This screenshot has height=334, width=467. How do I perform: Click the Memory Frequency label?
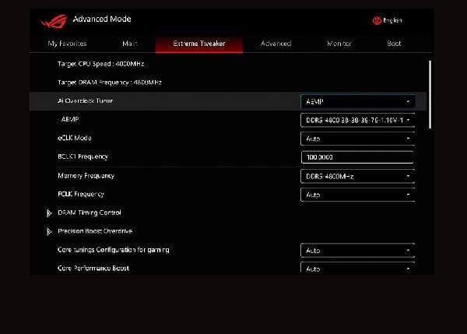pos(86,176)
